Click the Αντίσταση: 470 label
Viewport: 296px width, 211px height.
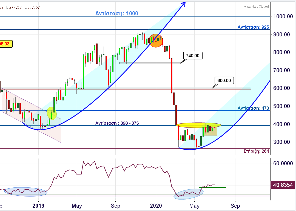253,108
